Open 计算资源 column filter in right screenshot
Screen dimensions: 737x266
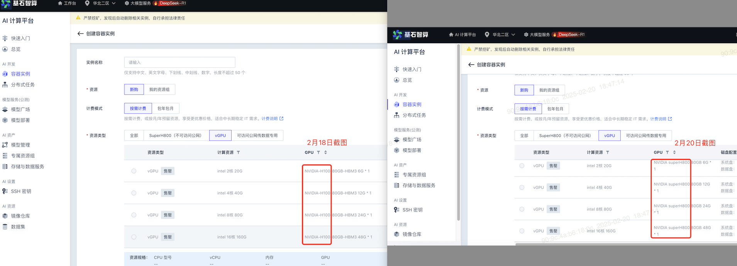[x=608, y=153]
